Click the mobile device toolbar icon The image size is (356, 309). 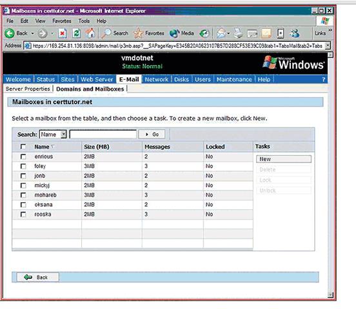281,33
